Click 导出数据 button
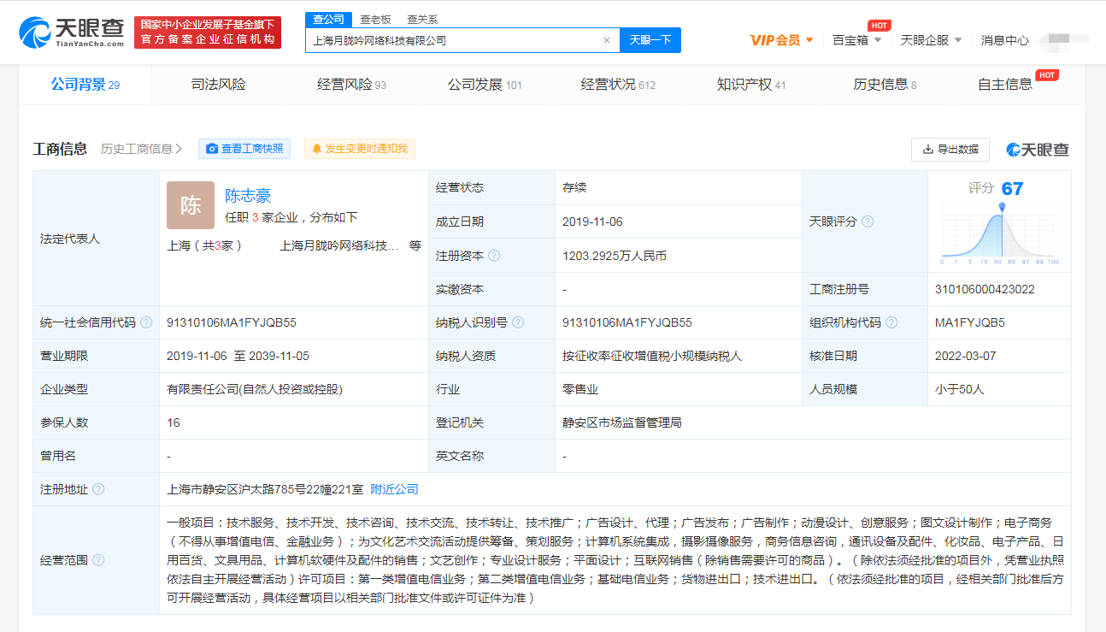Image resolution: width=1106 pixels, height=632 pixels. click(x=950, y=150)
